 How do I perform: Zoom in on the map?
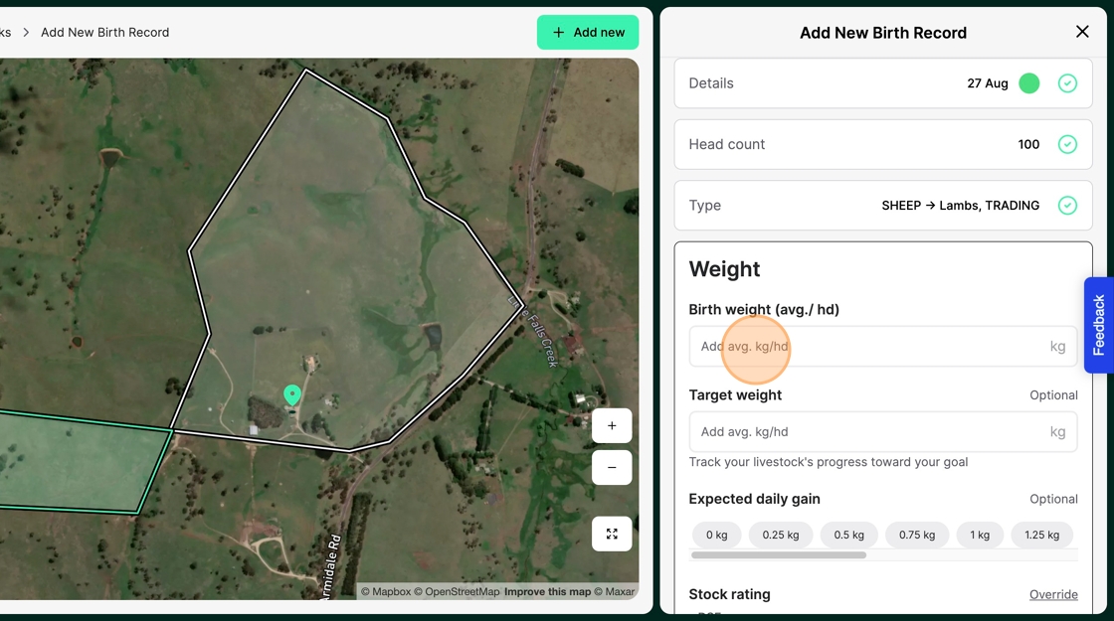[612, 426]
